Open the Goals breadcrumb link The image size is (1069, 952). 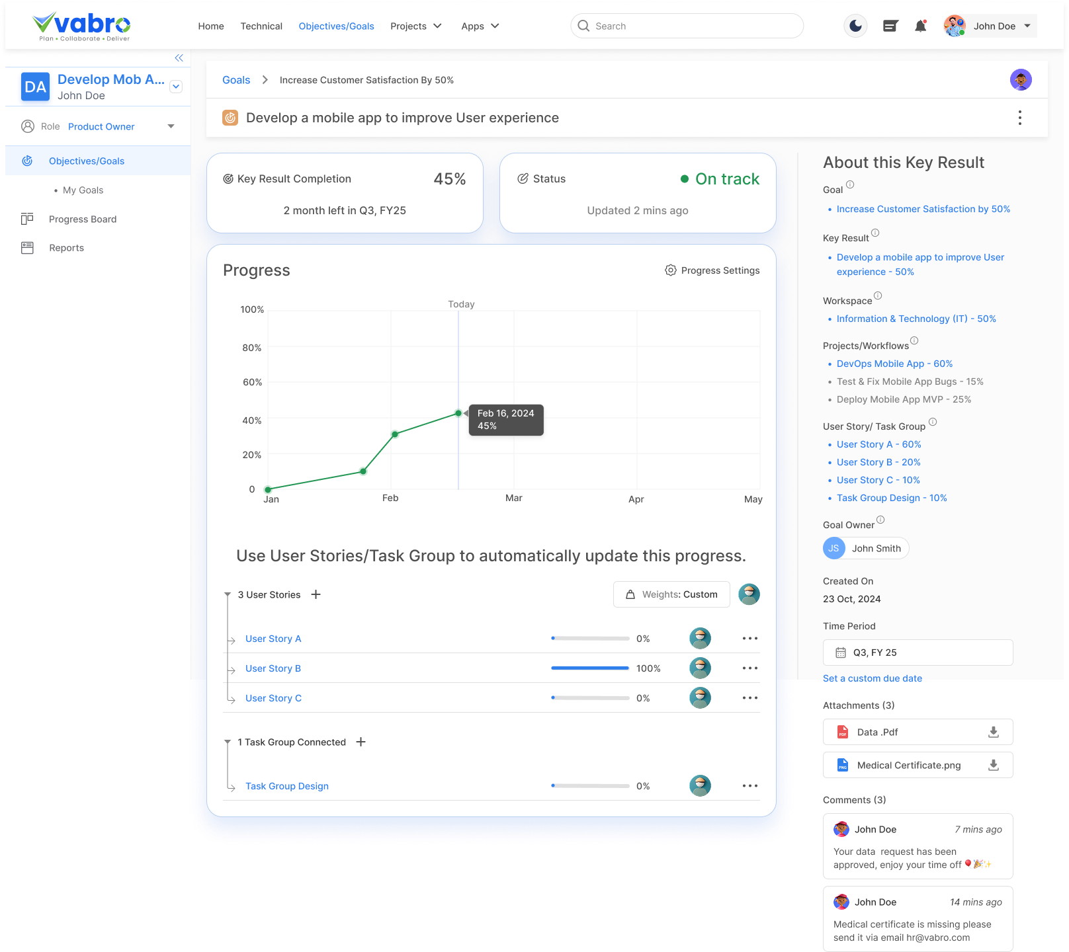[236, 79]
